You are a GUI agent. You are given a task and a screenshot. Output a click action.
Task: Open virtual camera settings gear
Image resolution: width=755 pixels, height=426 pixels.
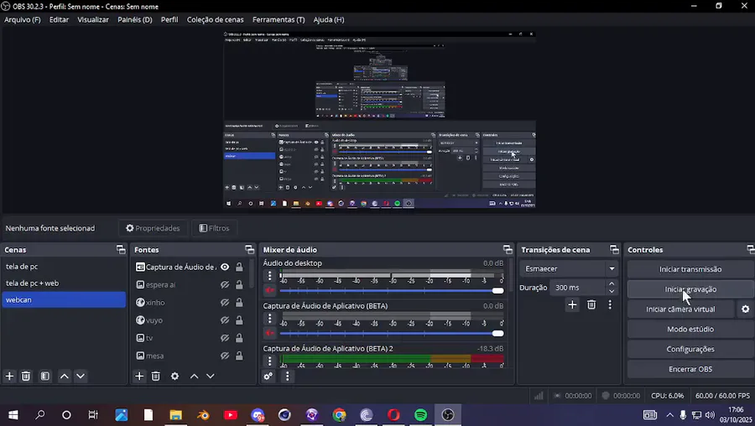pyautogui.click(x=746, y=309)
